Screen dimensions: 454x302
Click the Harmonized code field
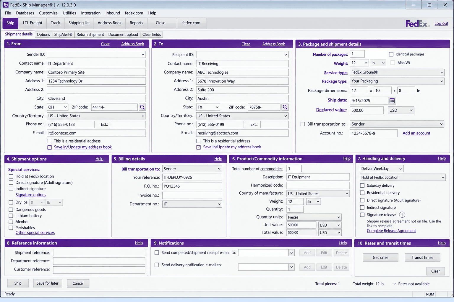[318, 185]
